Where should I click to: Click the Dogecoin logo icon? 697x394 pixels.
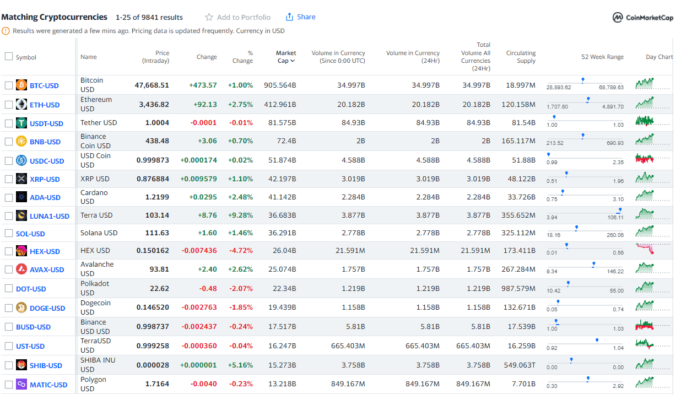coord(21,308)
